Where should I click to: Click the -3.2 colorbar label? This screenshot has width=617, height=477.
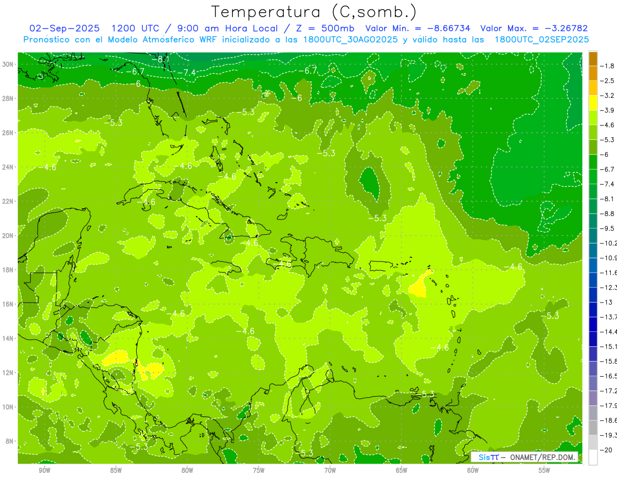608,96
